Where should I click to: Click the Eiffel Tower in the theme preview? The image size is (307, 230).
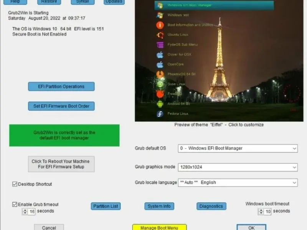point(219,61)
